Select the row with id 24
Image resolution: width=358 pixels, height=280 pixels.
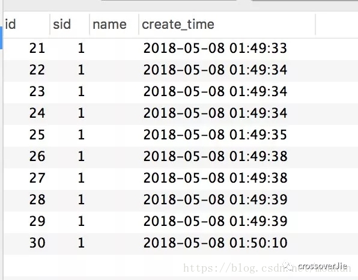[x=181, y=114]
